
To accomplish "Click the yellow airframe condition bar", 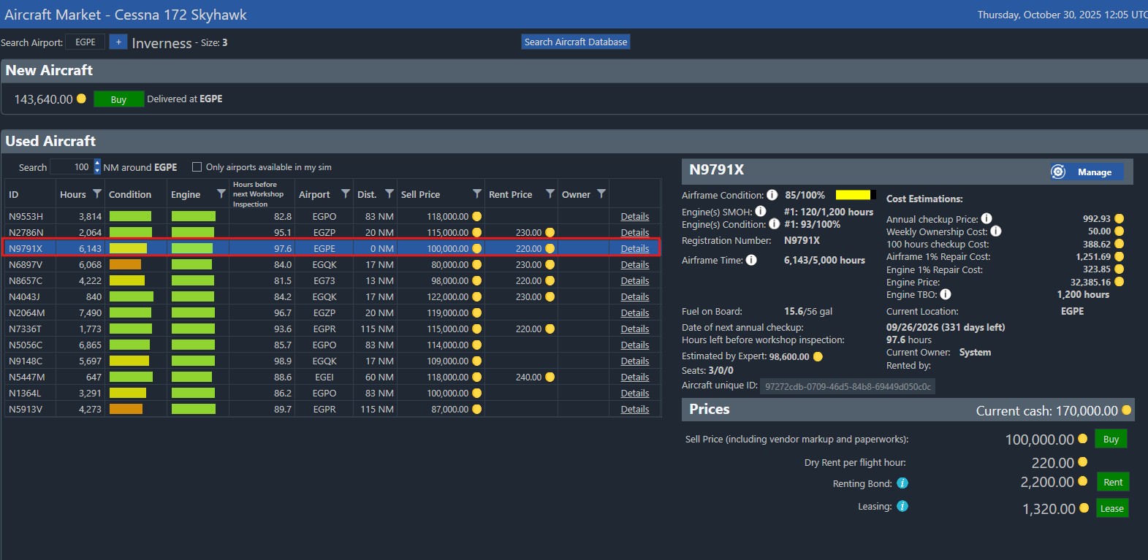I will tap(853, 195).
